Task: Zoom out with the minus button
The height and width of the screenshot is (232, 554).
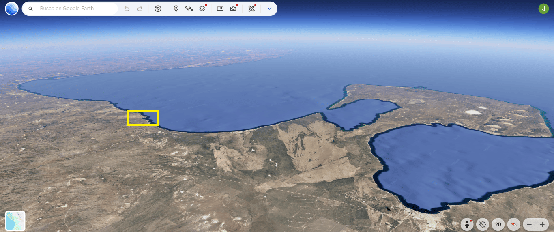Action: [530, 224]
